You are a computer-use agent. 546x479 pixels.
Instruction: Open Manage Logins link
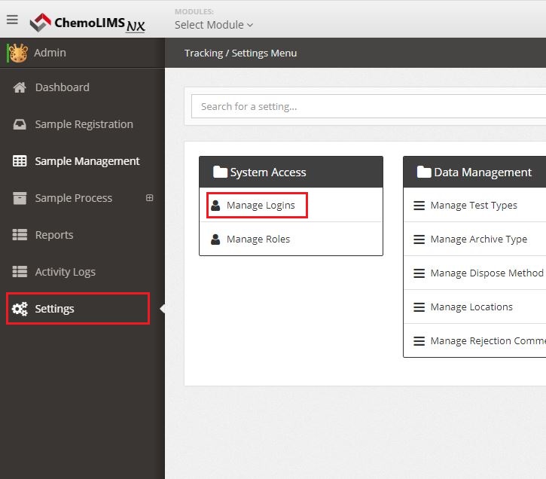261,205
